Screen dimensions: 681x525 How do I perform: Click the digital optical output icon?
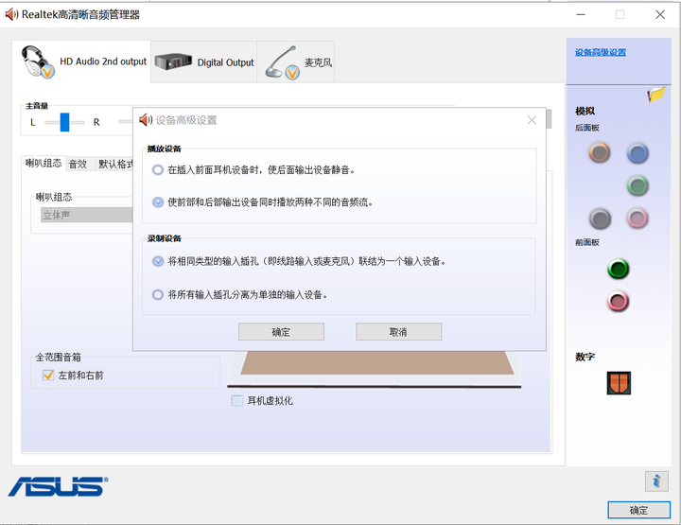[619, 383]
